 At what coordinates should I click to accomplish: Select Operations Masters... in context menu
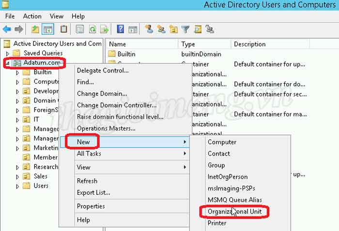click(106, 129)
